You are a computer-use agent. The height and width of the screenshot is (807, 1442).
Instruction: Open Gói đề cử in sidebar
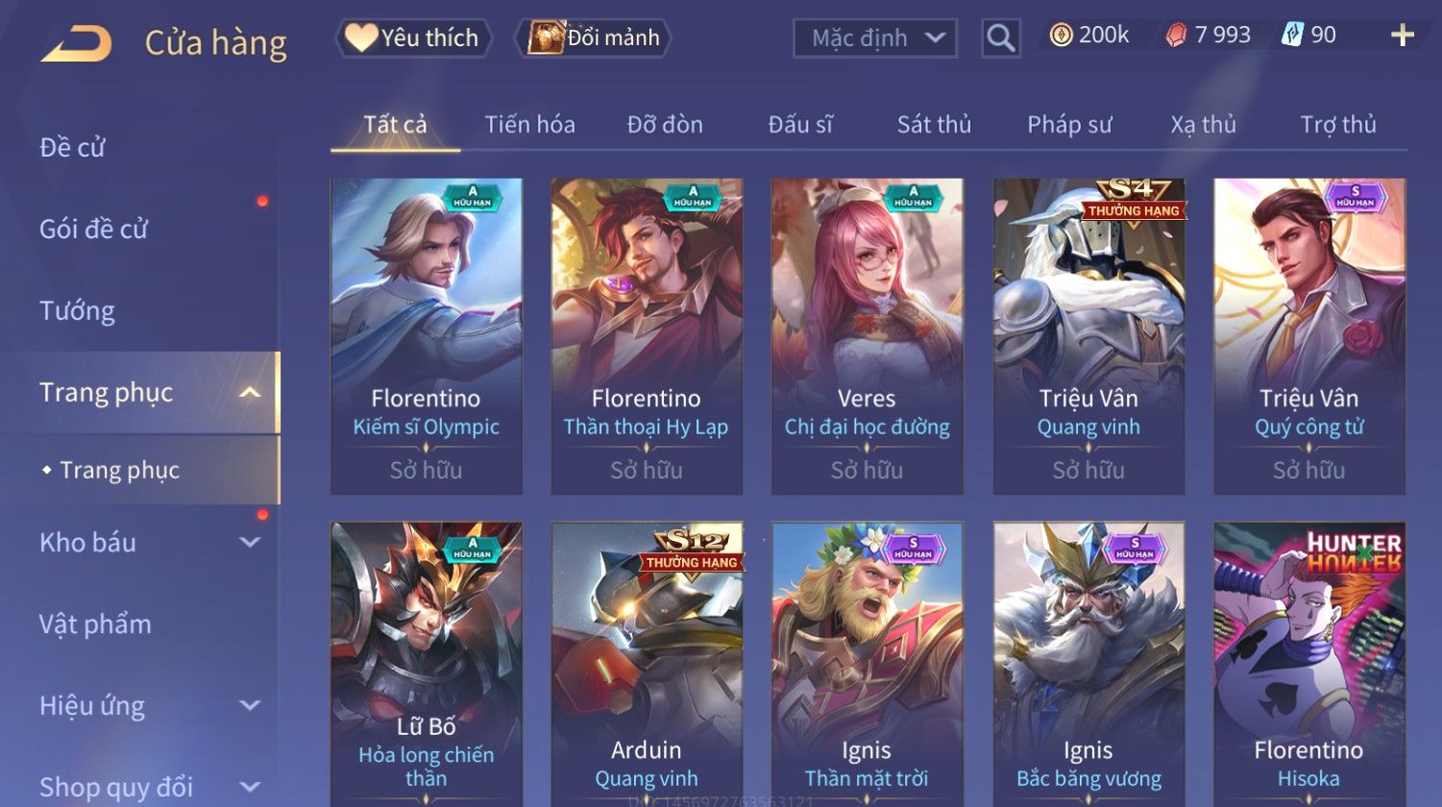point(93,229)
